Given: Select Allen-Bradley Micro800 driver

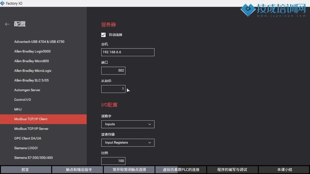Looking at the screenshot, I should coord(43,61).
